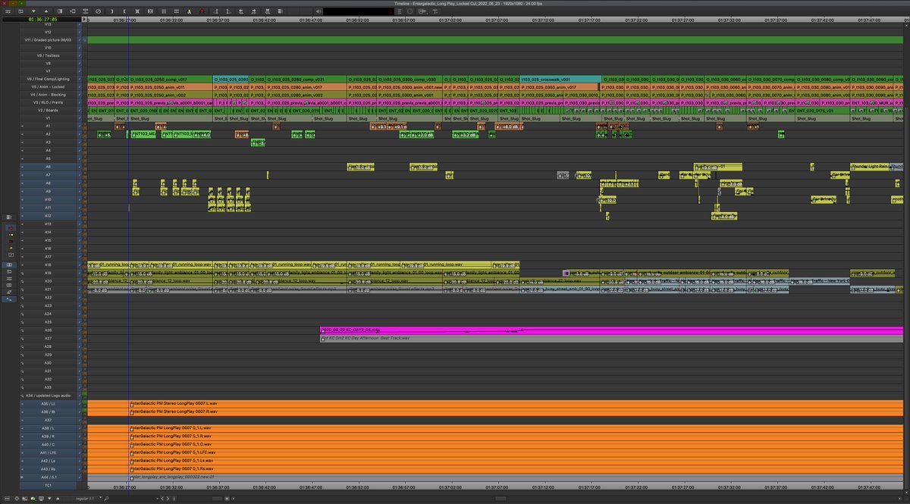Toggle the checkbox on V2 / Boards track
910x504 pixels.
[79, 110]
